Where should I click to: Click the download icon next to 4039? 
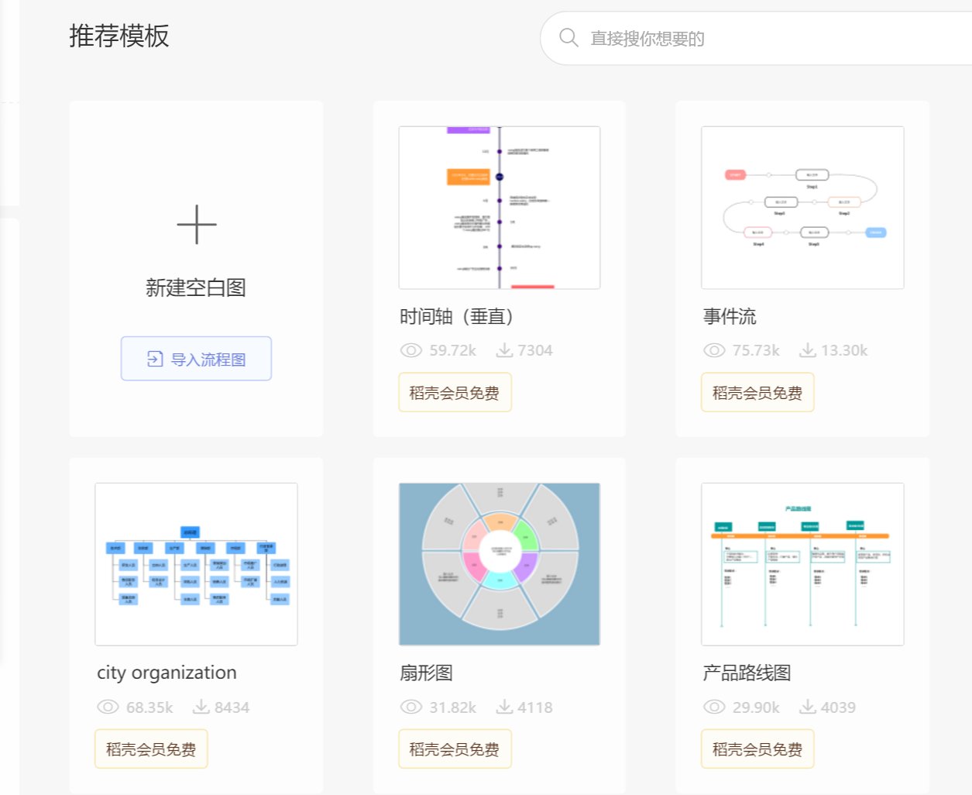coord(808,706)
